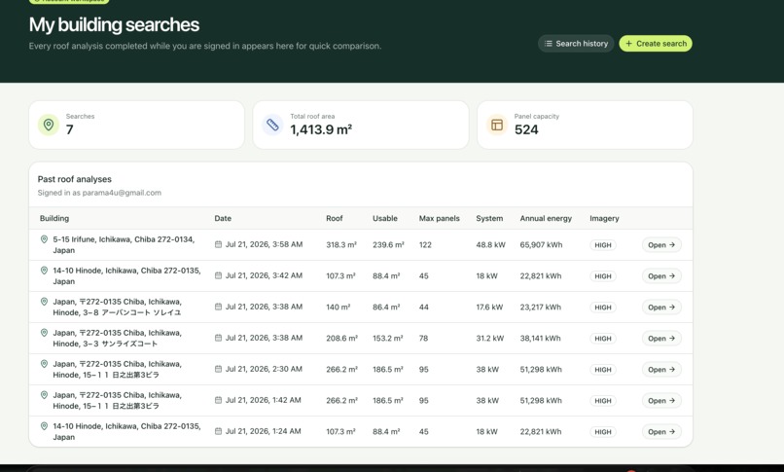Click the 524 panel capacity value

point(526,129)
